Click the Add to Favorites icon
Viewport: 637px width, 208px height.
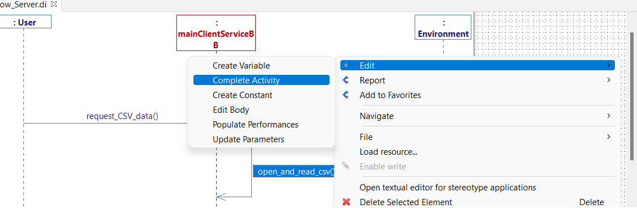(x=346, y=95)
